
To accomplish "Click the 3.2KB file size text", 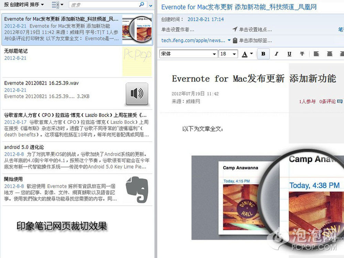I will coord(83,96).
